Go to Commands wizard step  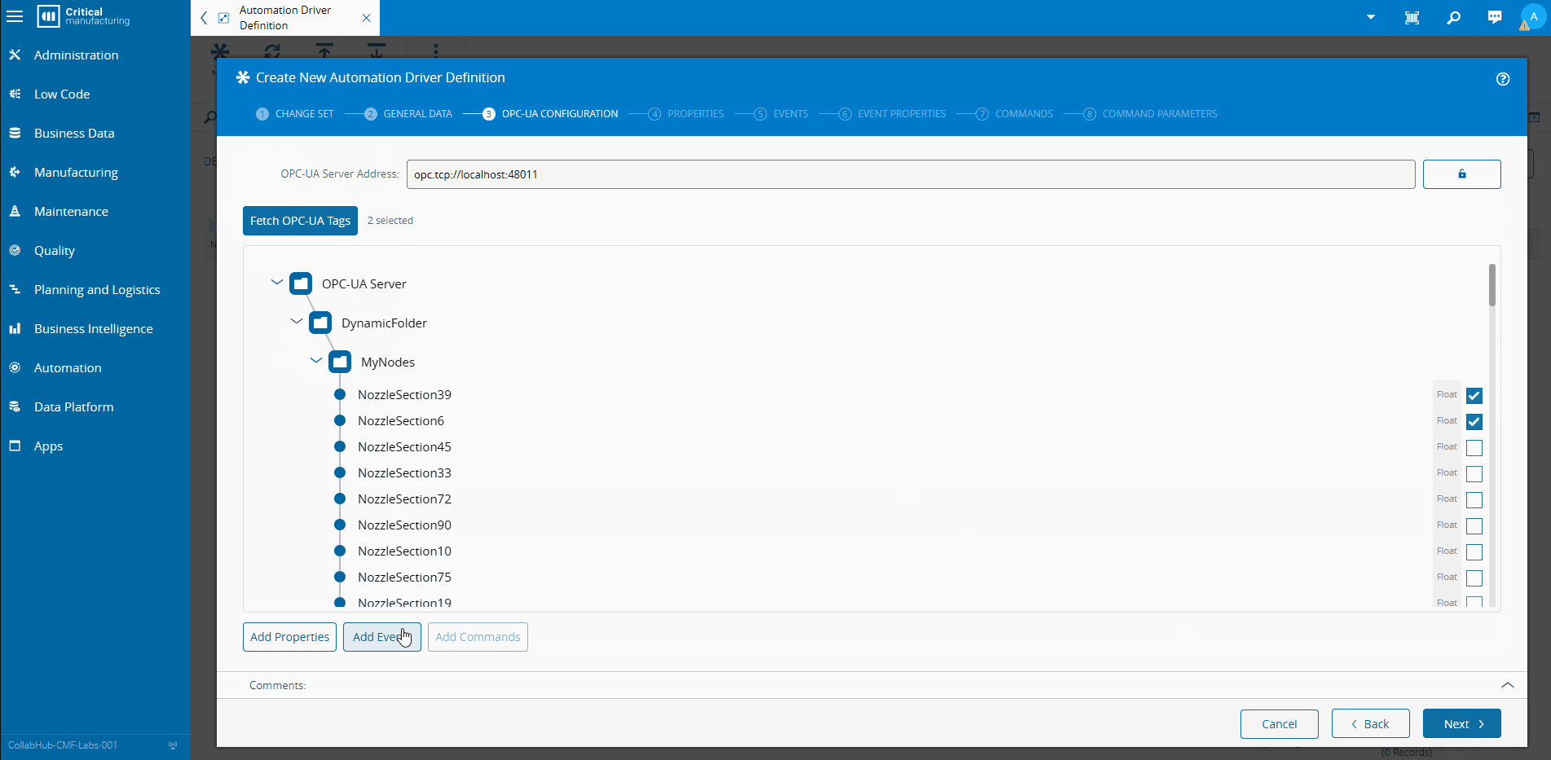[1015, 114]
